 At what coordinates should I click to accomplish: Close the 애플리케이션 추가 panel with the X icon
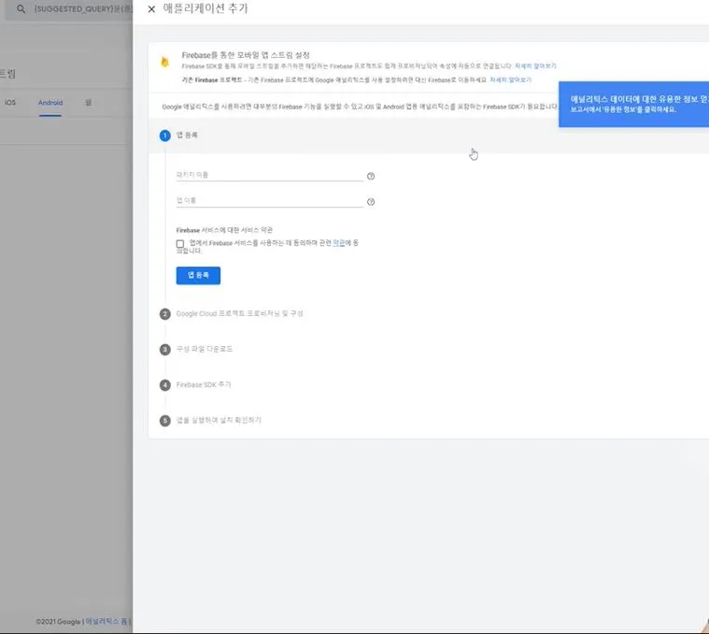coord(151,9)
